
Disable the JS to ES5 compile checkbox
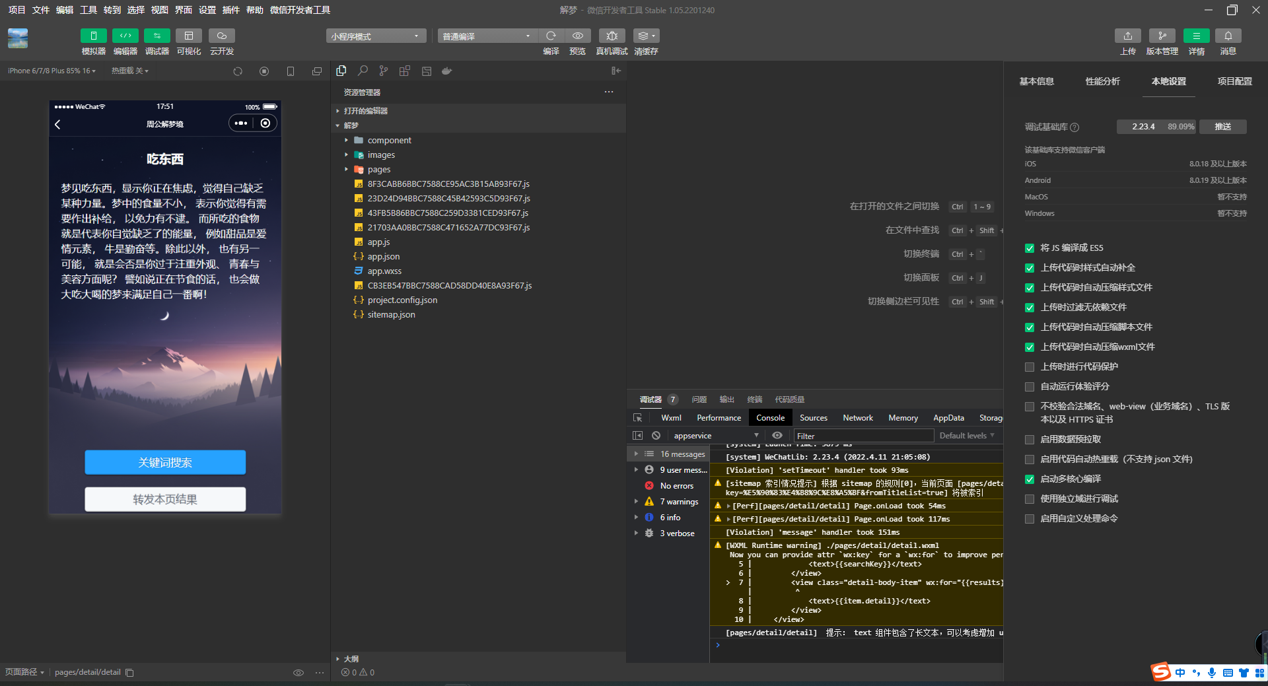click(1029, 248)
